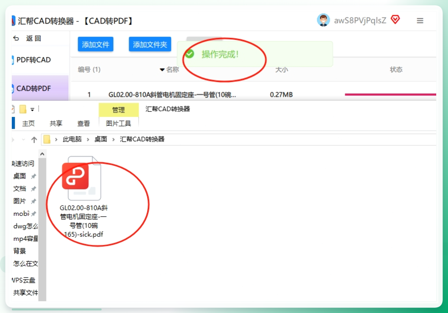Select file row GL02.00-810A in converter list
The image size is (448, 313).
172,95
